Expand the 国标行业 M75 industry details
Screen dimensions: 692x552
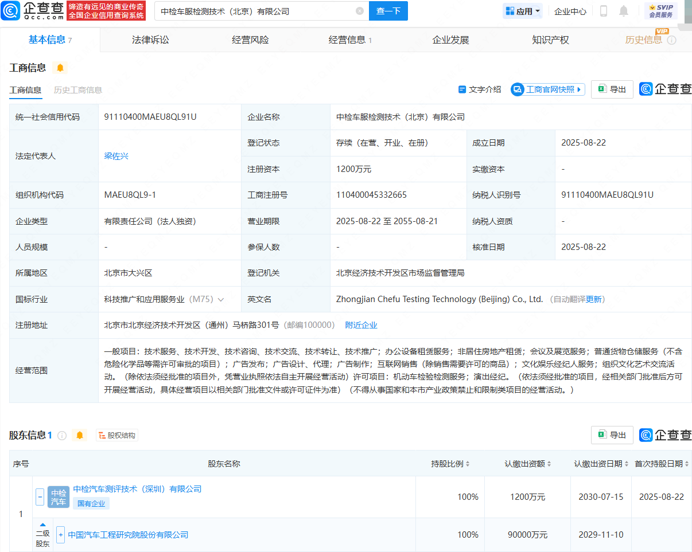[221, 299]
